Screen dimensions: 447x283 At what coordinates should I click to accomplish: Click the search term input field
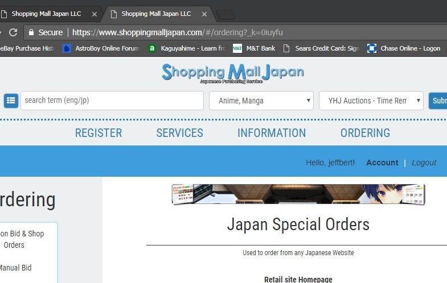click(112, 101)
